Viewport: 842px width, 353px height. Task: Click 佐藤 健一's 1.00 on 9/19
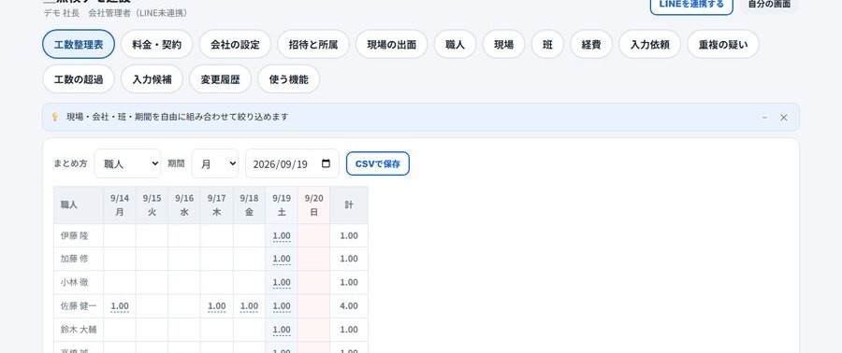282,306
